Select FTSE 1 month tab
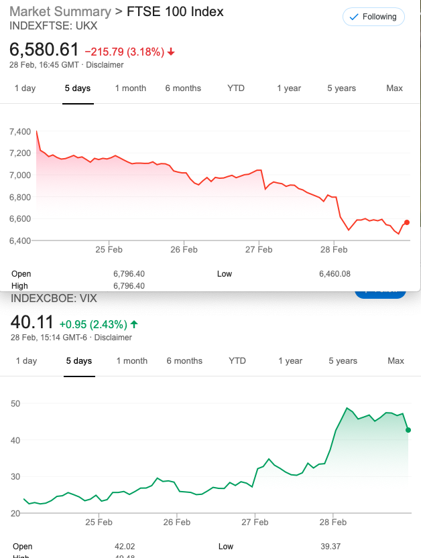The width and height of the screenshot is (421, 558). 130,88
